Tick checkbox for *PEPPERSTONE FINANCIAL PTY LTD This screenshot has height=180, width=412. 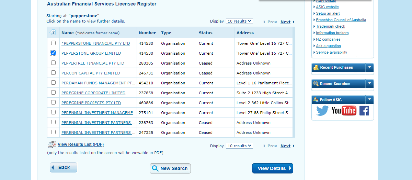coord(53,43)
